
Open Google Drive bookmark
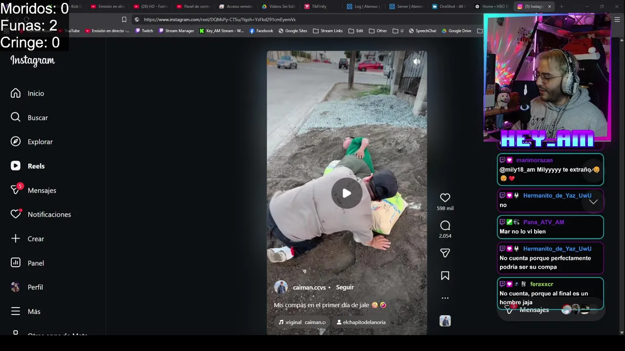[x=456, y=31]
